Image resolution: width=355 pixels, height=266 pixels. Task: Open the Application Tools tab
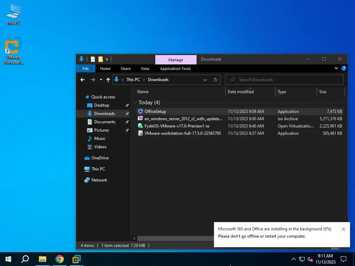point(175,69)
